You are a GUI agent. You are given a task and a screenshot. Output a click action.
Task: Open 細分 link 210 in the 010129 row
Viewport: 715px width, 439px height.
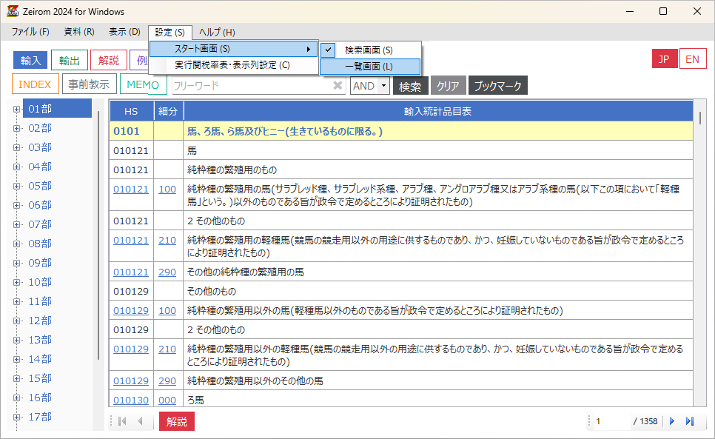pyautogui.click(x=167, y=349)
